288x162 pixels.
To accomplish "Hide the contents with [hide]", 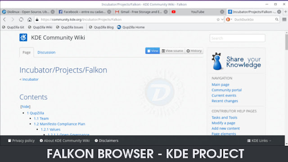I will click(25, 107).
